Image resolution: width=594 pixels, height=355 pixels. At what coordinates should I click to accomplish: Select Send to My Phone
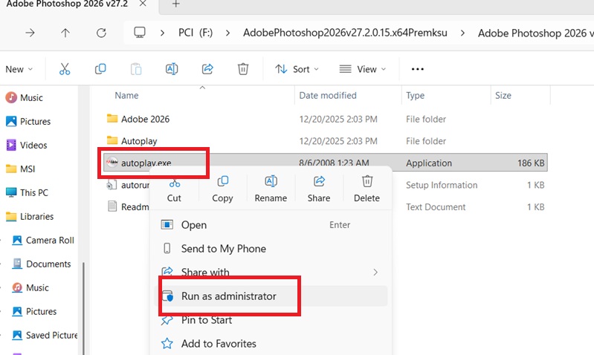271,249
